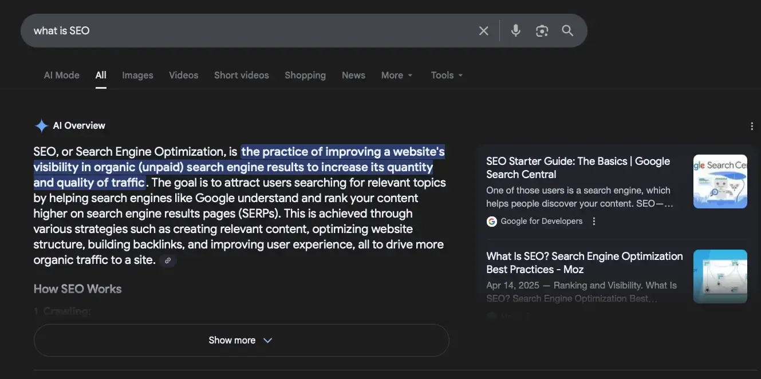The height and width of the screenshot is (379, 761).
Task: Click the source link chip after the paragraph
Action: (168, 260)
